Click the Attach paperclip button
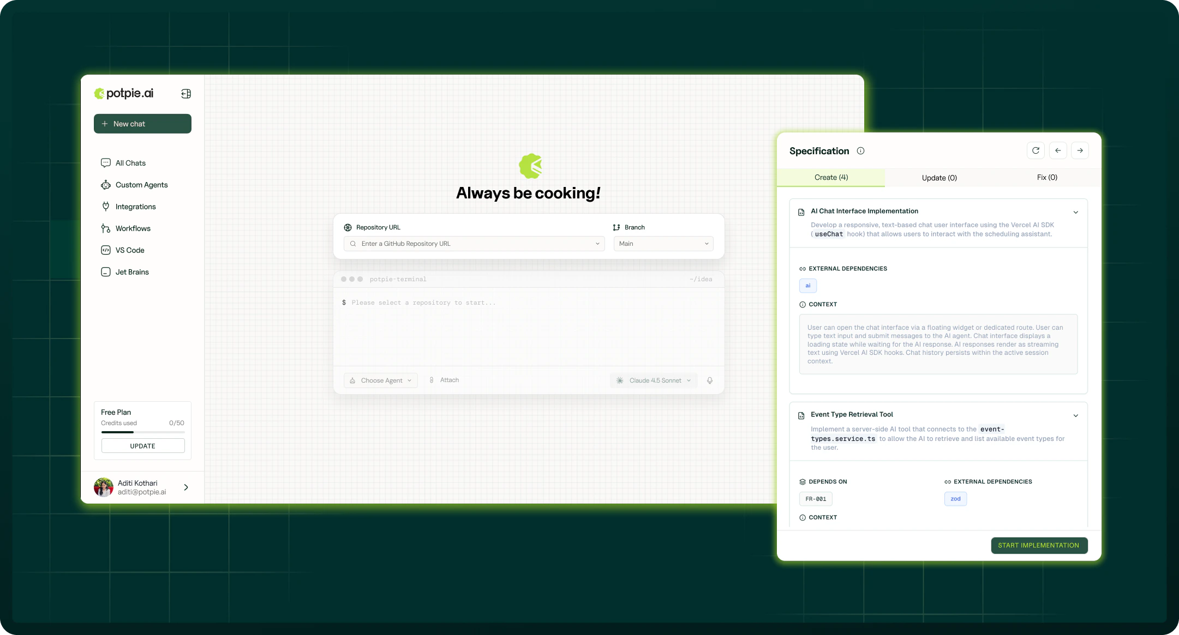Viewport: 1179px width, 635px height. (444, 380)
